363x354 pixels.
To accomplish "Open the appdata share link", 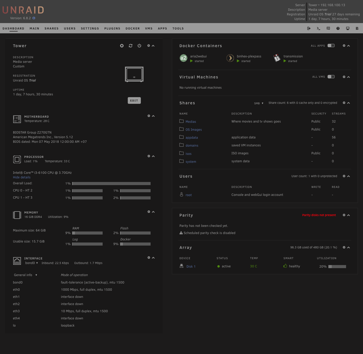I will (x=192, y=137).
